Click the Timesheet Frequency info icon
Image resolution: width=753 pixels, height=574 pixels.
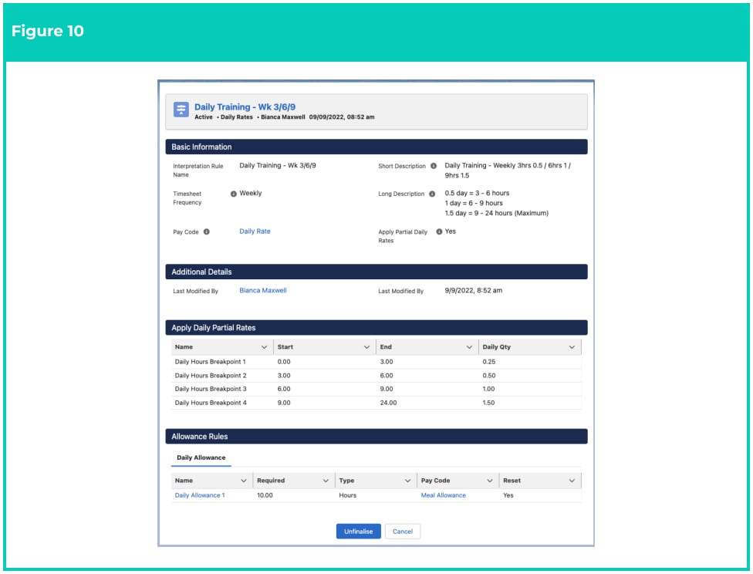[x=234, y=194]
